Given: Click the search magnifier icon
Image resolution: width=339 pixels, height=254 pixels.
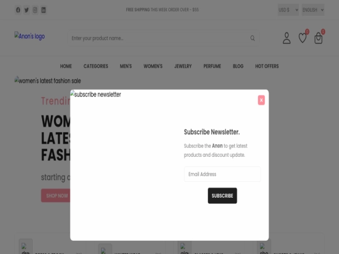Looking at the screenshot, I should 252,38.
